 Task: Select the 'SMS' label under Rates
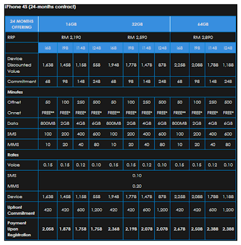click(12, 176)
